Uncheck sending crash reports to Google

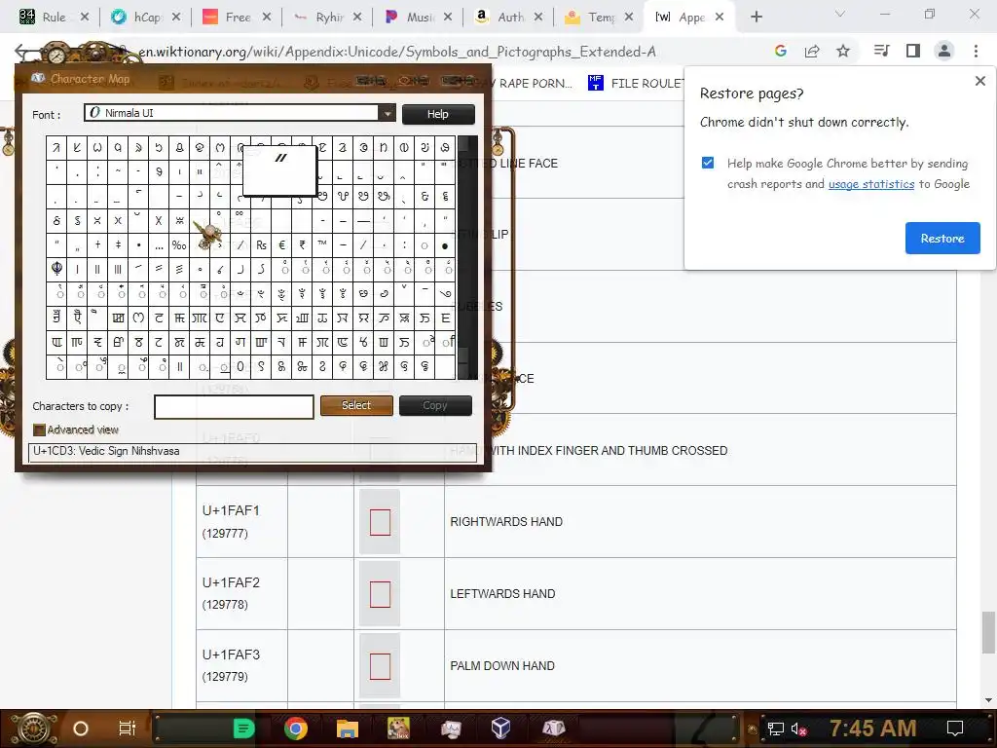[x=708, y=163]
